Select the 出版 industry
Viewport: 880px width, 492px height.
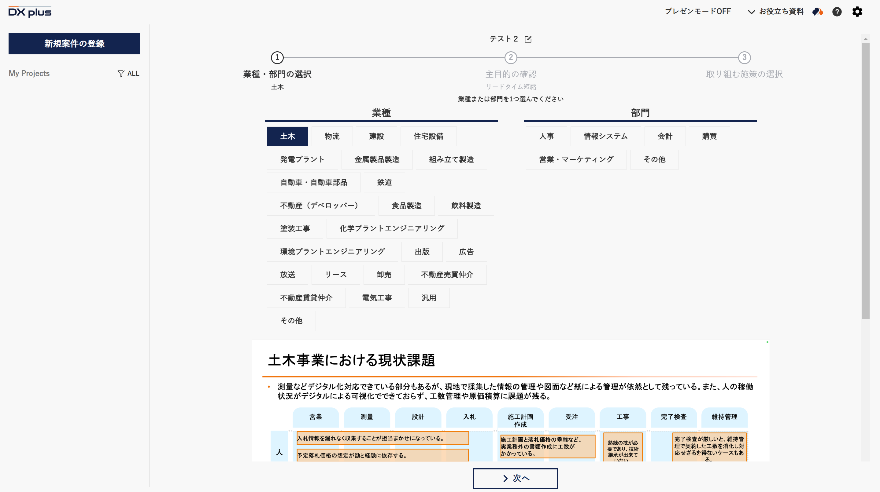422,252
